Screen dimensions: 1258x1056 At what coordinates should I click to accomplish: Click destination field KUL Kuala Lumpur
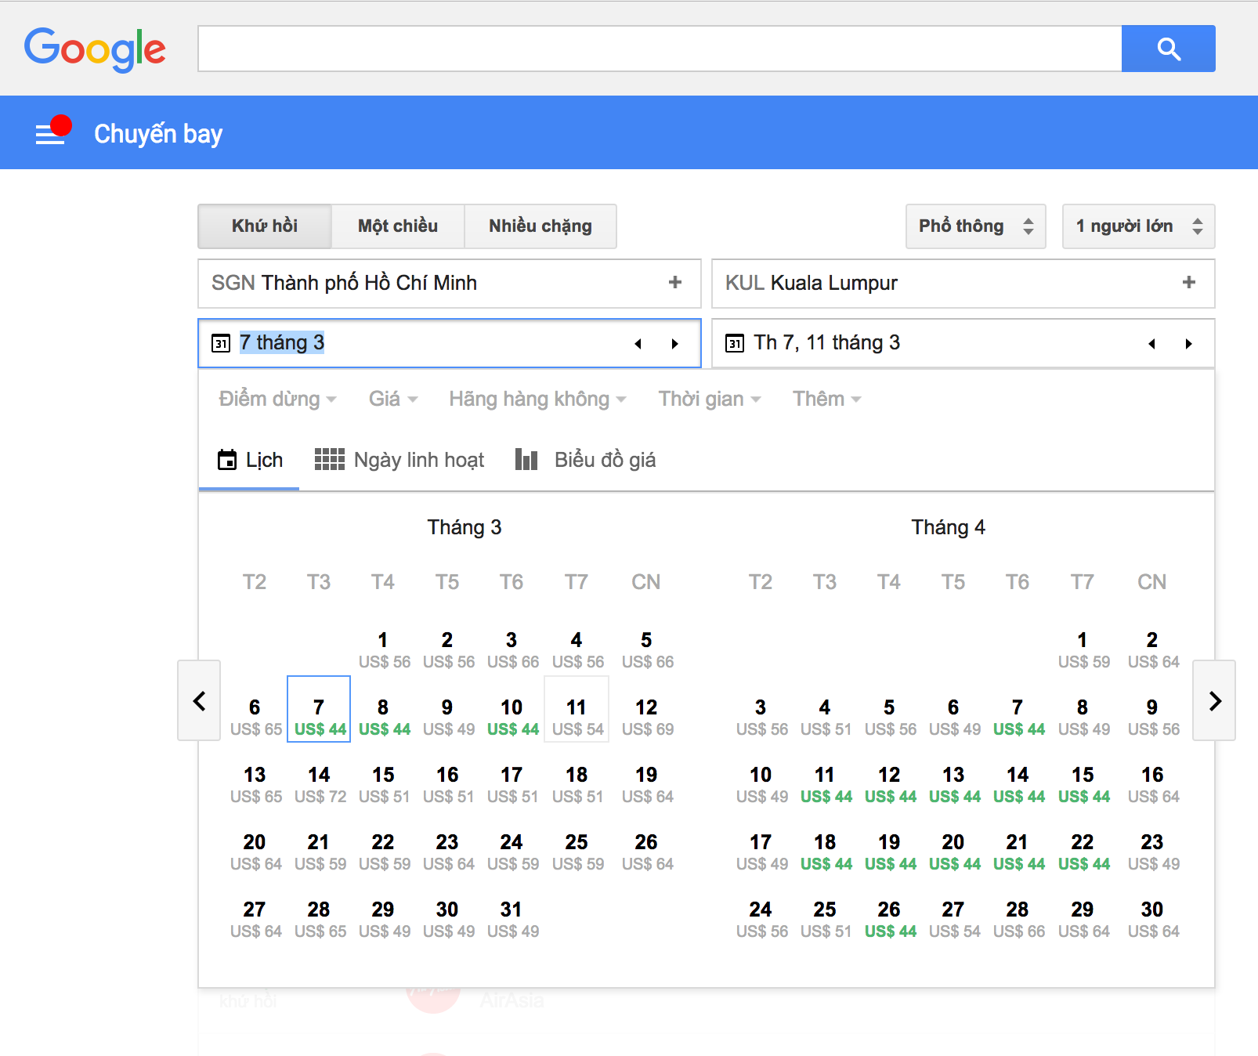pos(963,283)
